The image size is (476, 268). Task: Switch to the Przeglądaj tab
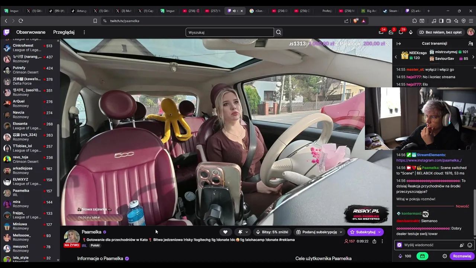point(64,32)
